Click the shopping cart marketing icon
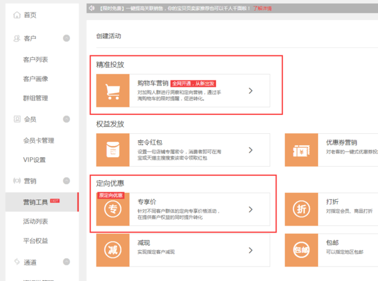This screenshot has height=281, width=378. point(112,91)
